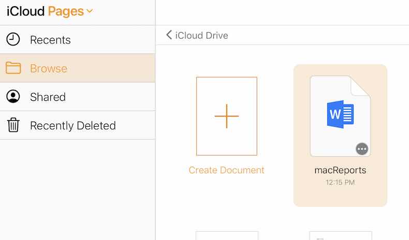Open the iCloud Pages app switcher dropdown
409x240 pixels.
[90, 11]
